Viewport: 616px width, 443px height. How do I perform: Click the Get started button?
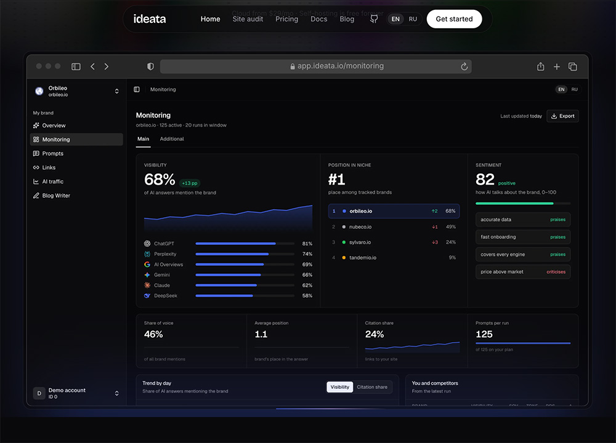click(x=454, y=19)
